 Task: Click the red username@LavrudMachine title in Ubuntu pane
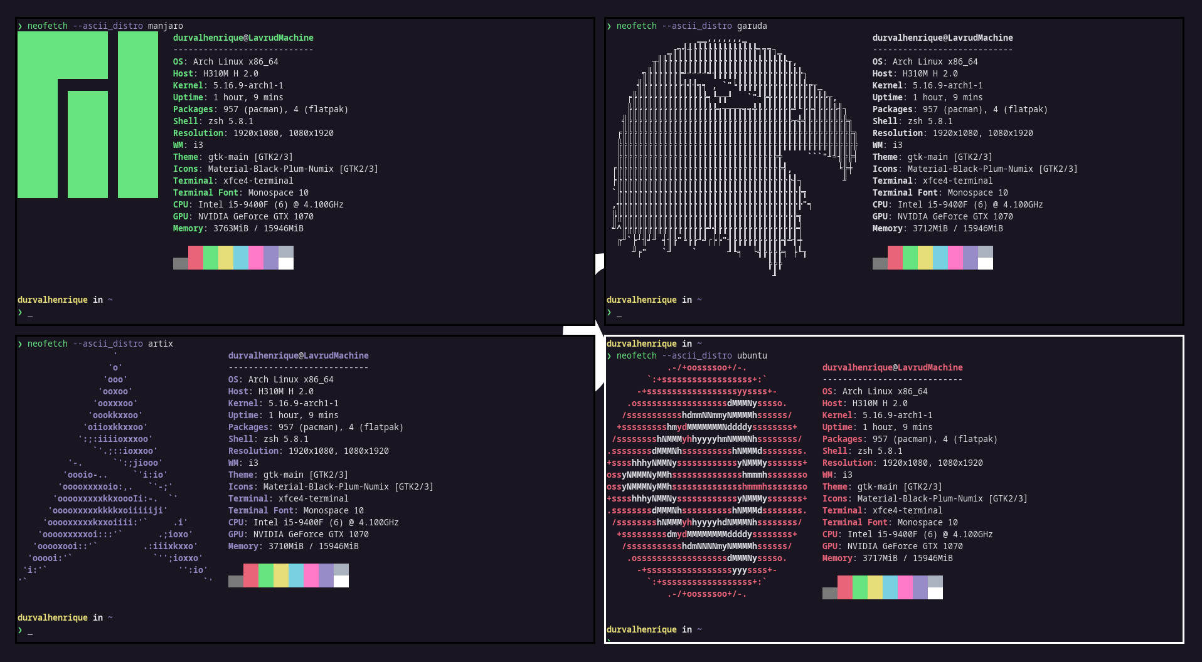[x=892, y=367]
